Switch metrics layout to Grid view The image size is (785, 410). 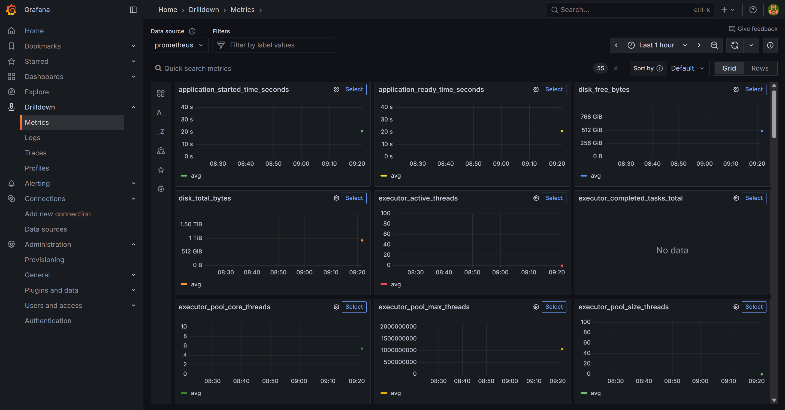(729, 68)
